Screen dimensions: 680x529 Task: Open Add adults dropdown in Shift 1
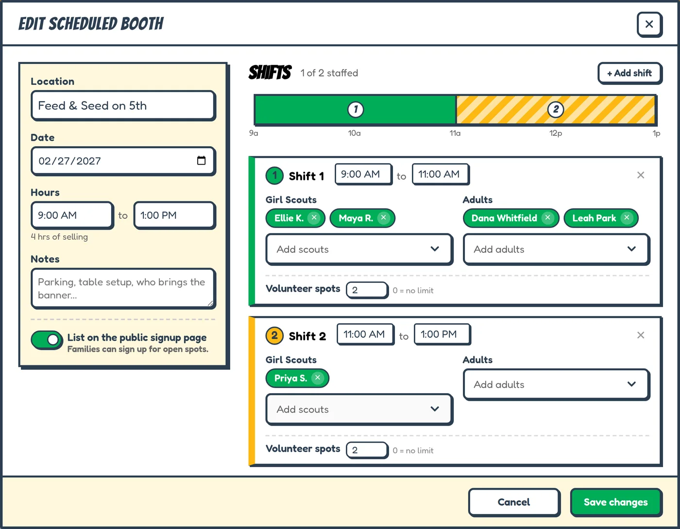point(557,249)
